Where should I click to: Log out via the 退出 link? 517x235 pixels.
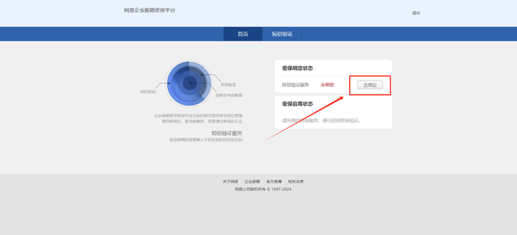tap(416, 13)
